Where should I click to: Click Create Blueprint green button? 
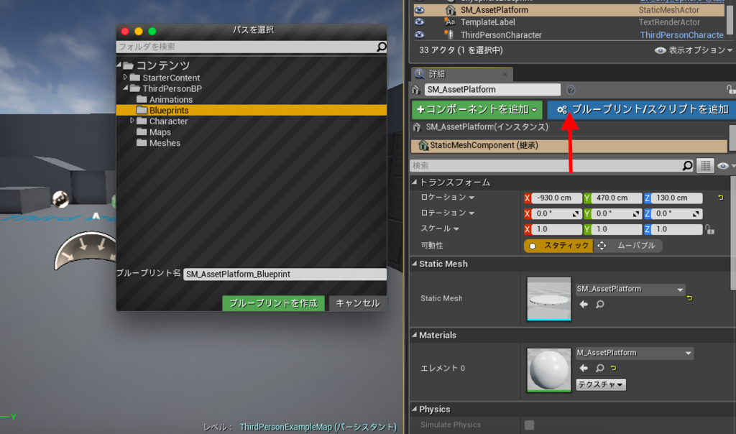click(x=274, y=303)
